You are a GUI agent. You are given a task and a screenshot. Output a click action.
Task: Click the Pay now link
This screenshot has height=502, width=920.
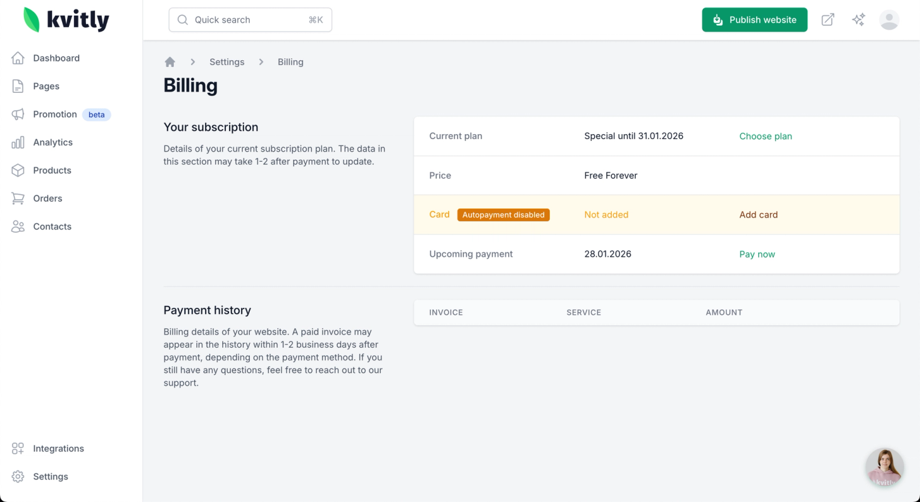(757, 254)
